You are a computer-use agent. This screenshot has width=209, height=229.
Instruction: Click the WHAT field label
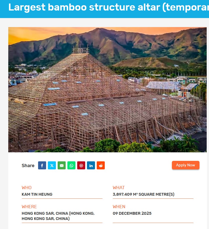[119, 187]
